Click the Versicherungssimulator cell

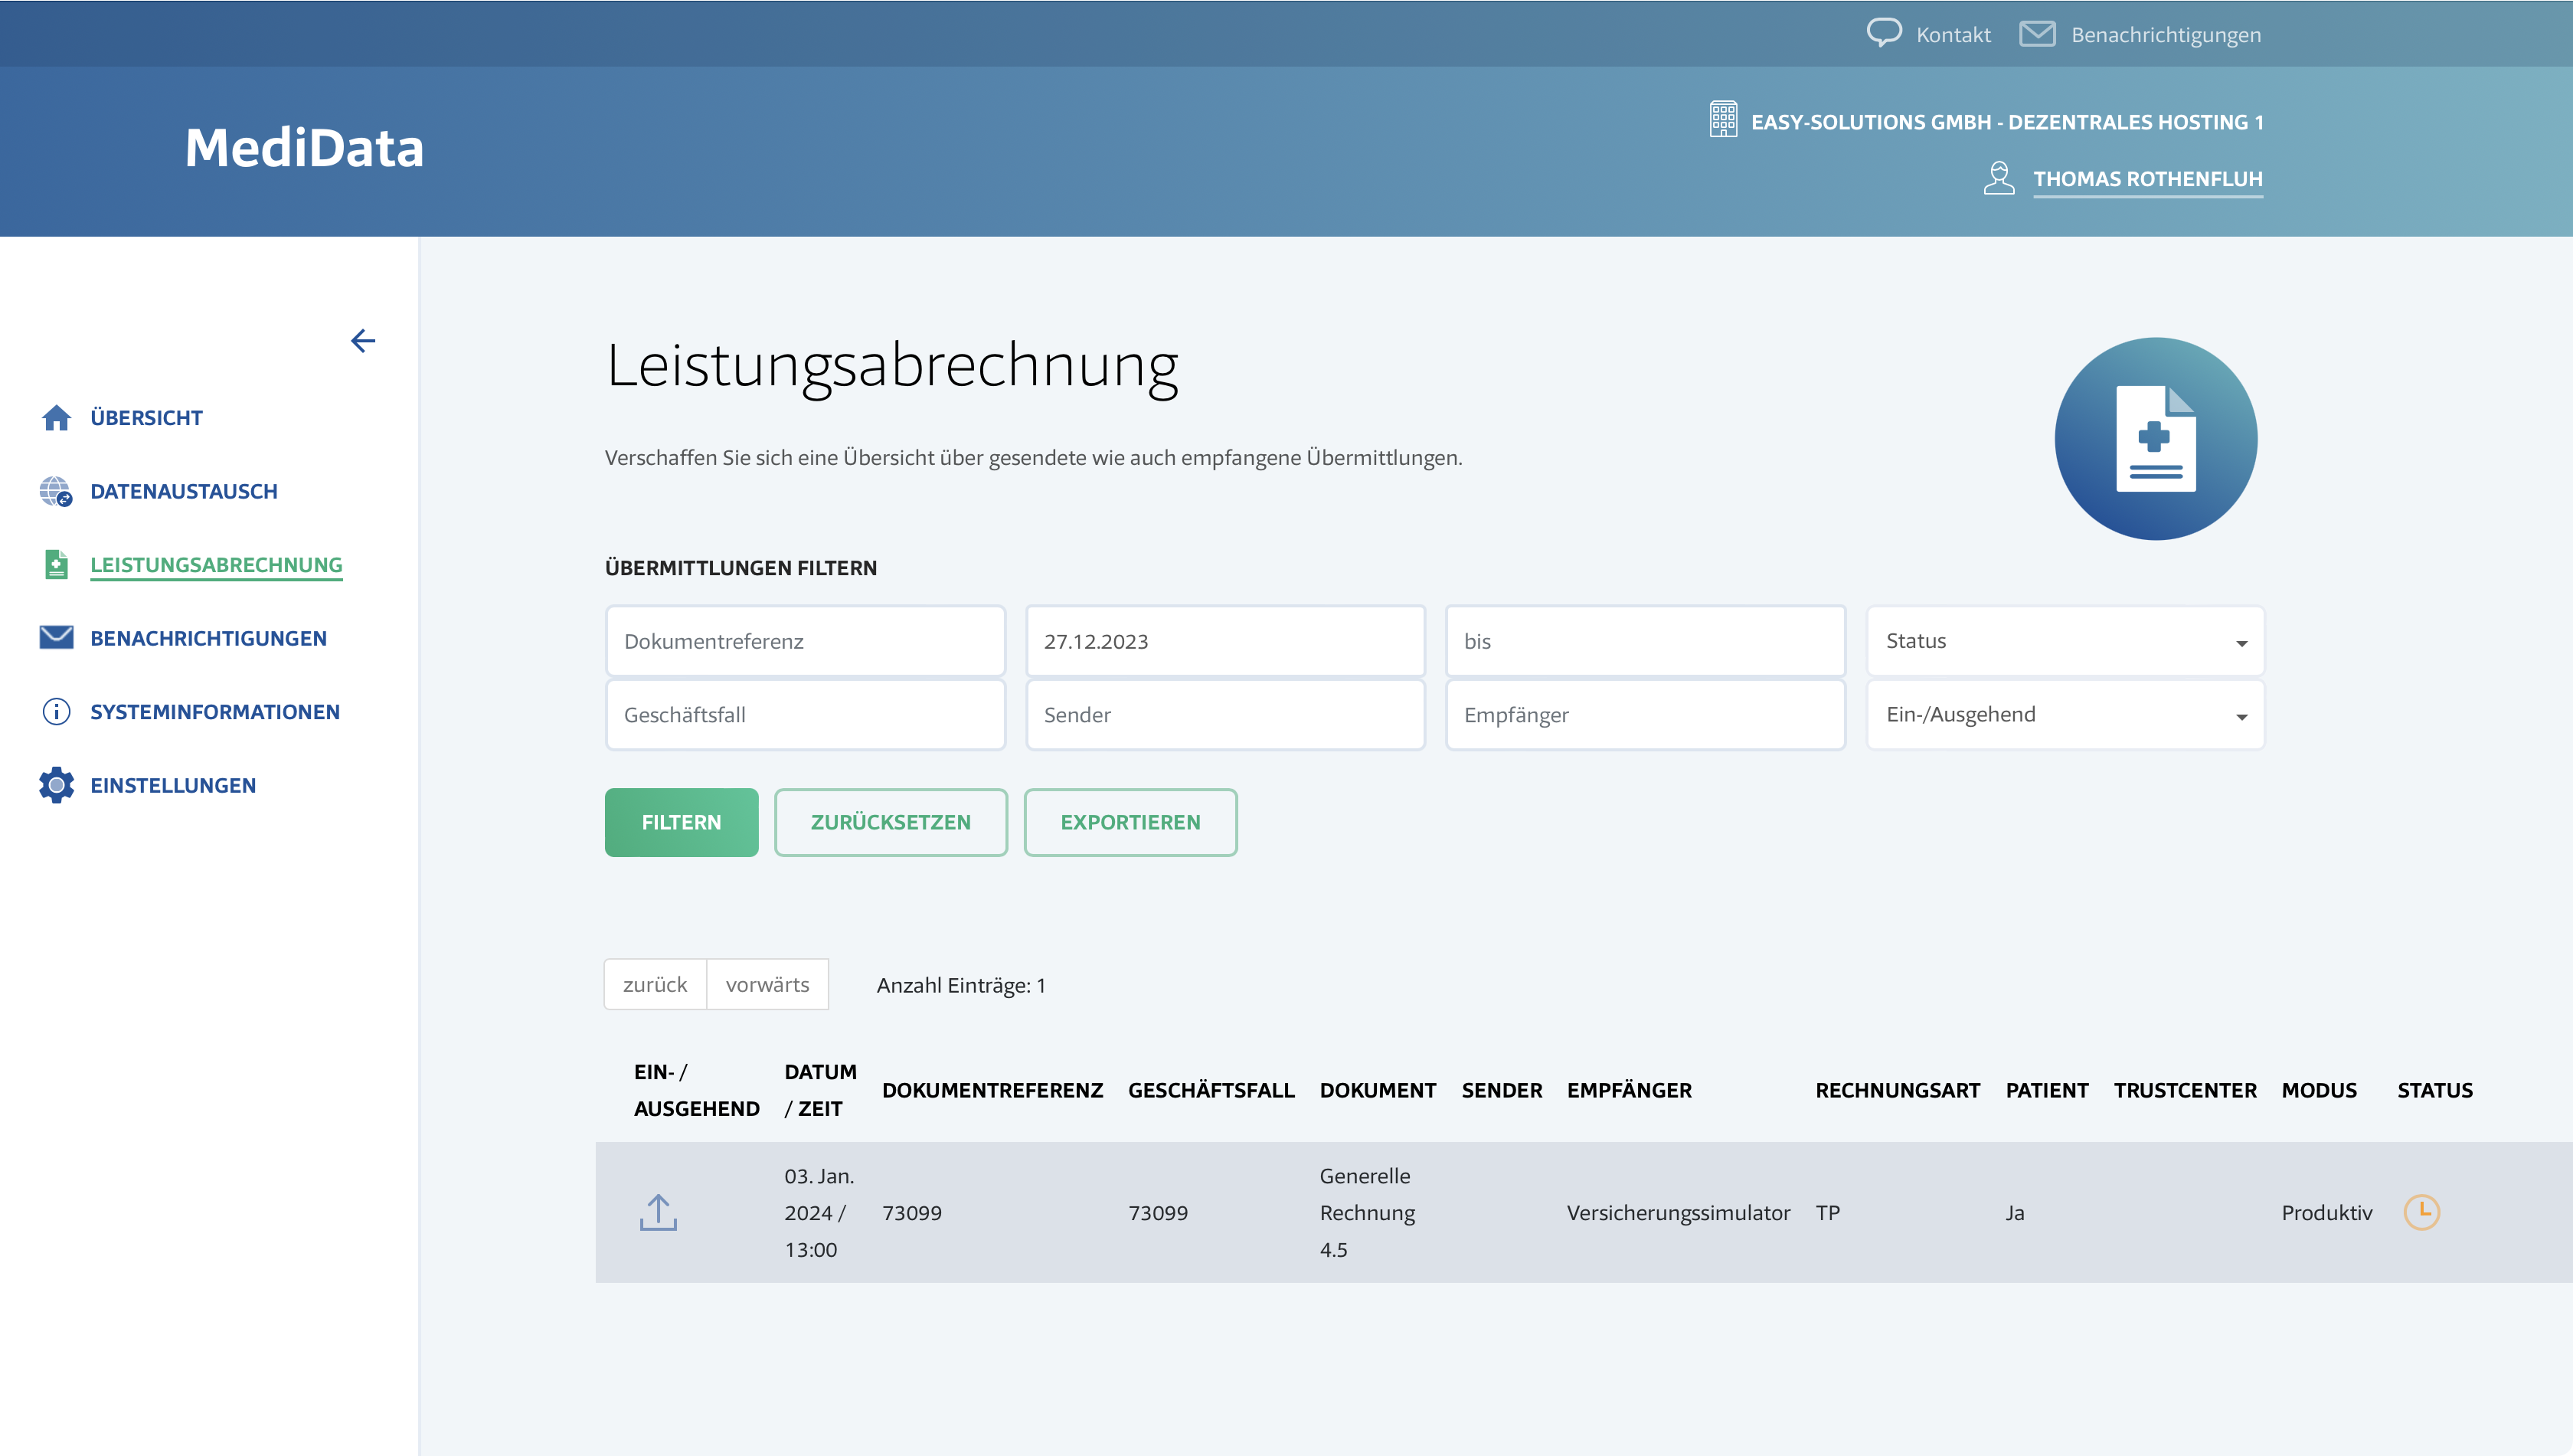[x=1677, y=1213]
